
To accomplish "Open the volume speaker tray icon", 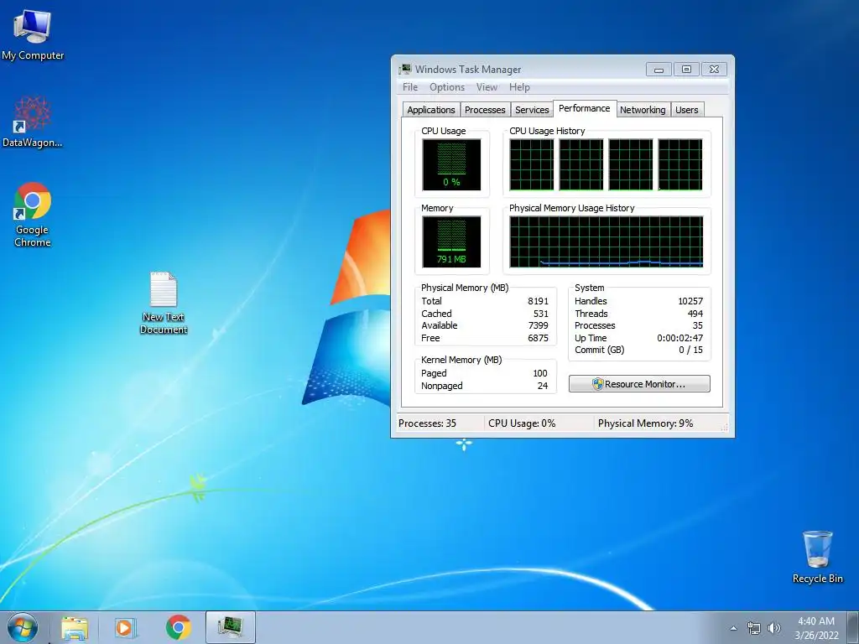I will click(774, 628).
